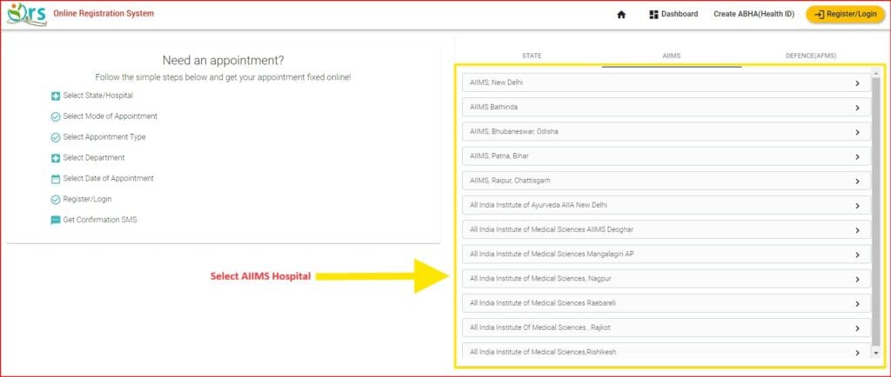Click plus icon beside Select Department
This screenshot has width=891, height=377.
click(56, 158)
